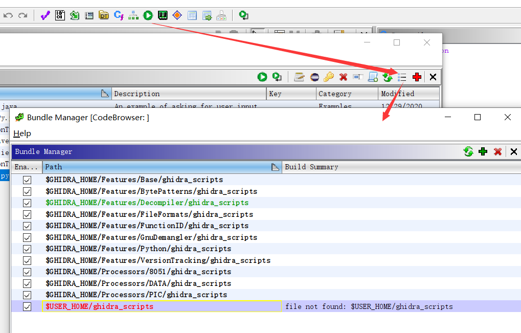Screen dimensions: 521x333
Task: Remove selected bundle with red X
Action: 497,151
